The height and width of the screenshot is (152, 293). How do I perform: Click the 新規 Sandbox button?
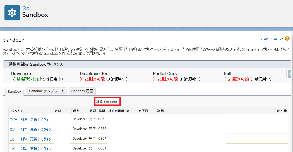click(x=107, y=102)
